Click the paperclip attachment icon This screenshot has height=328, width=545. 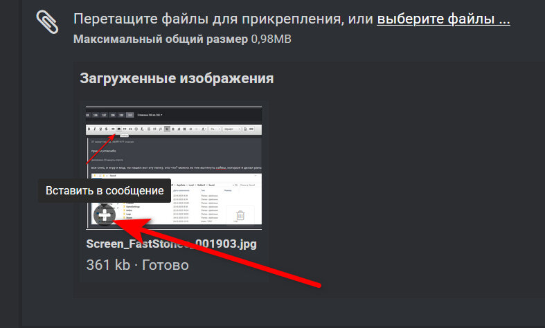[x=47, y=22]
